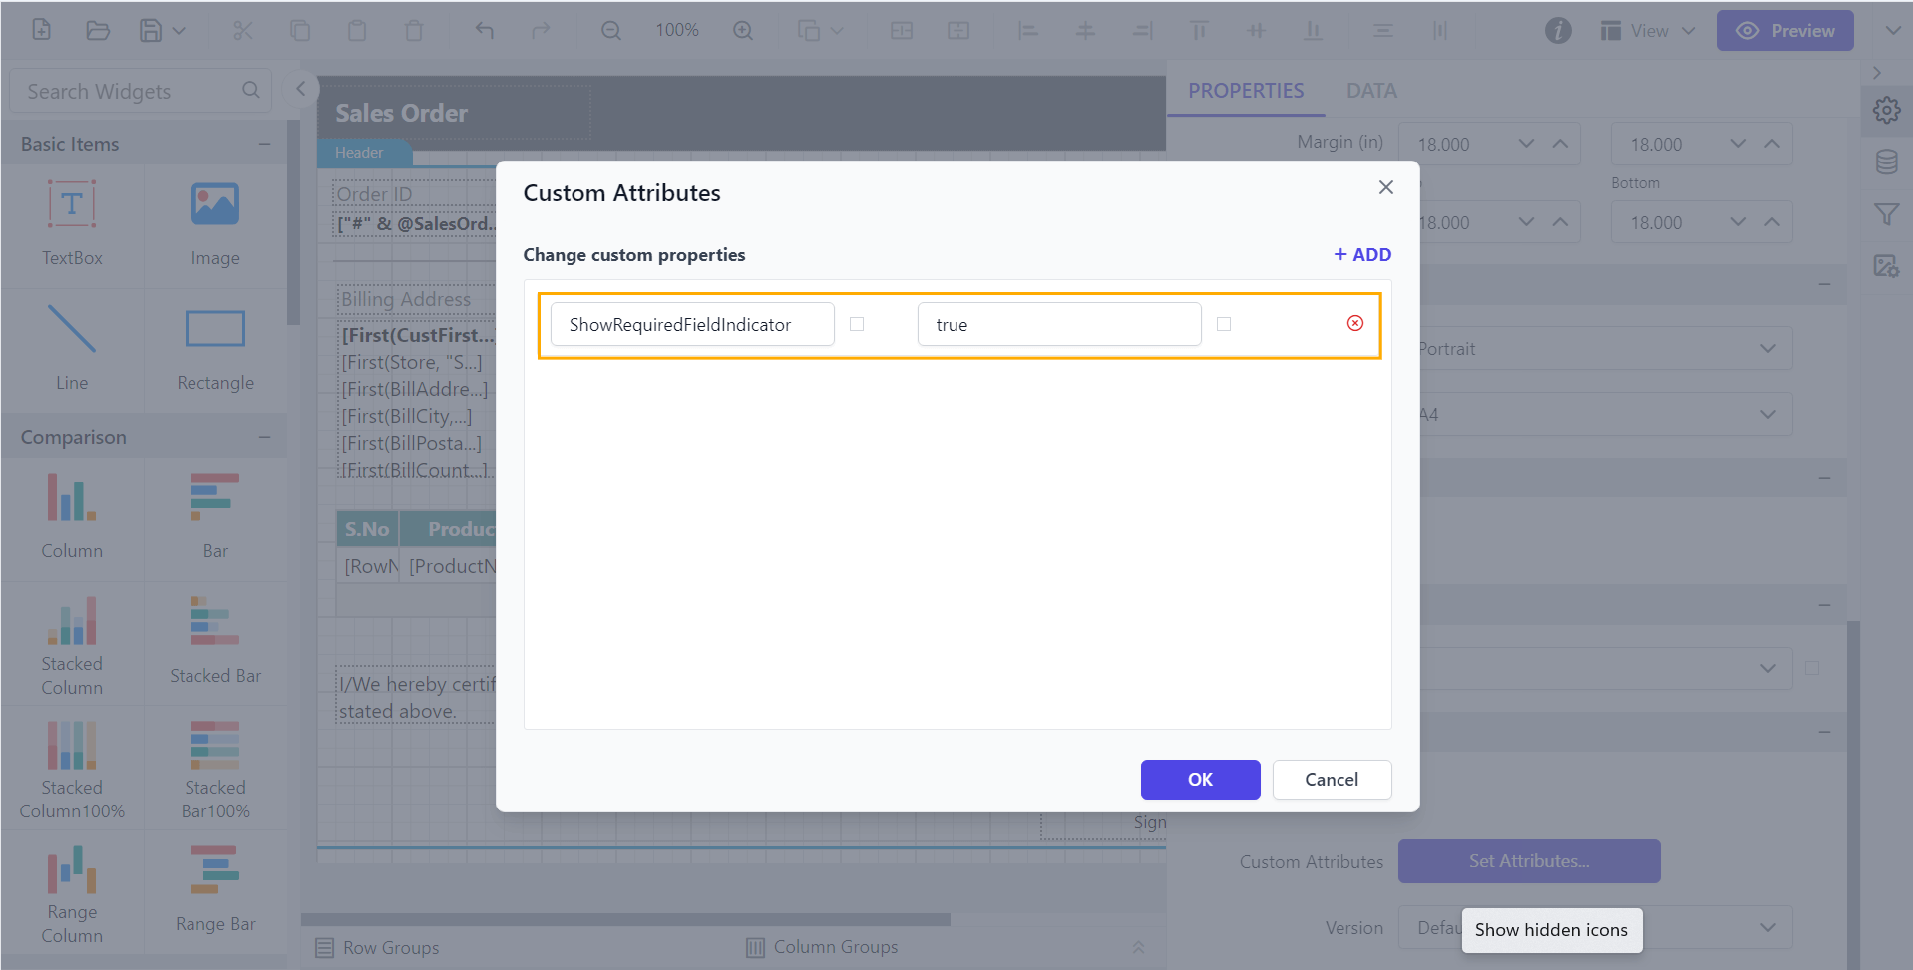
Task: Undo the last action in the toolbar
Action: tap(484, 30)
